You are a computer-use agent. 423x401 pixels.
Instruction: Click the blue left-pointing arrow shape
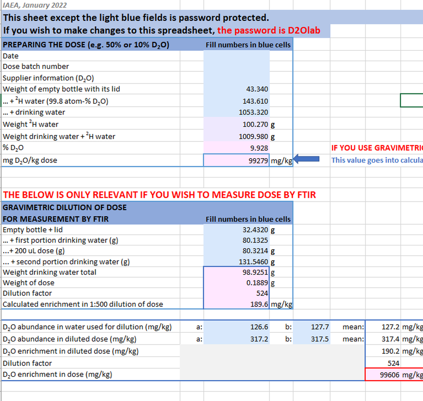click(307, 159)
